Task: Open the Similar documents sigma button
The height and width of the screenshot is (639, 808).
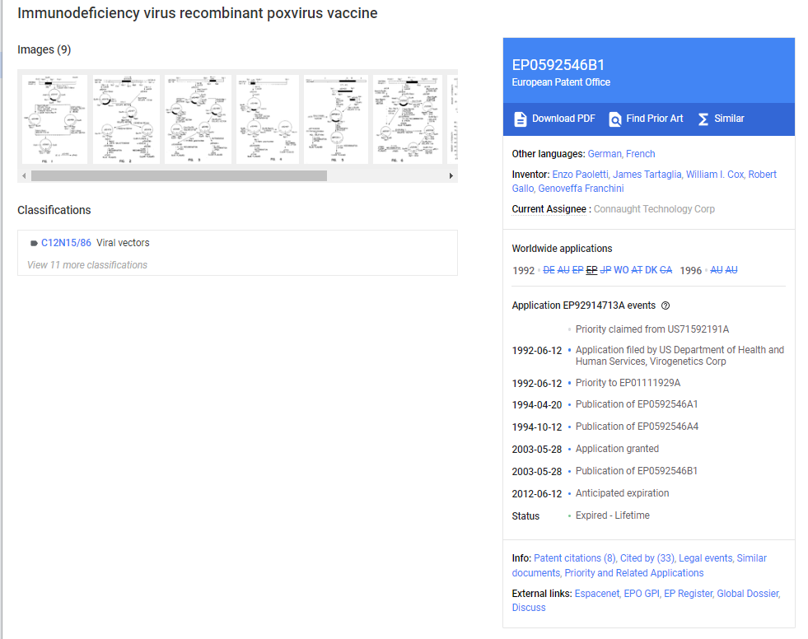Action: (x=721, y=119)
